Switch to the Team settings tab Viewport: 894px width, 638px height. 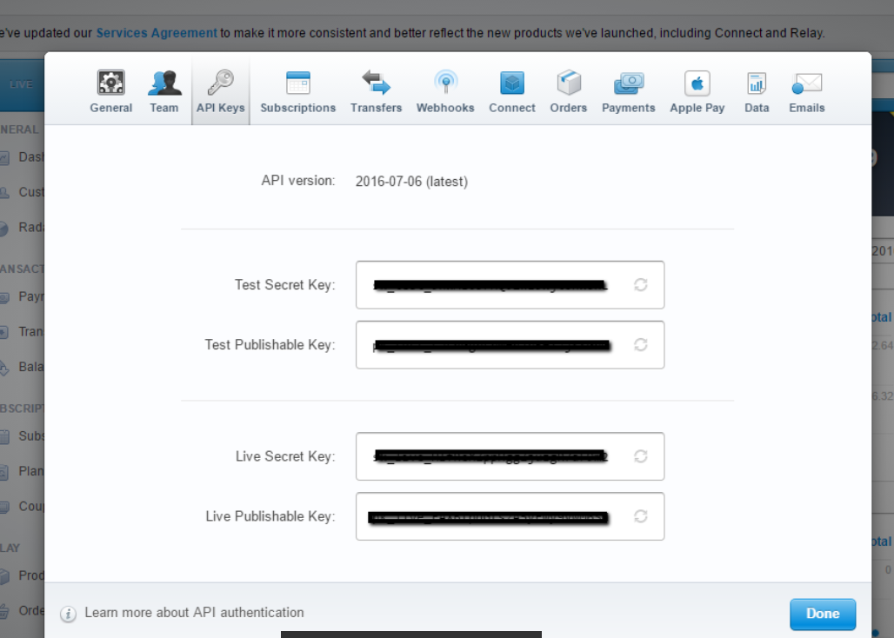[163, 83]
